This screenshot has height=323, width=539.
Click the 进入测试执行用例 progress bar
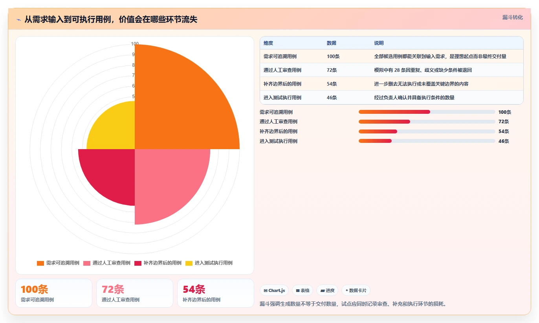click(427, 141)
